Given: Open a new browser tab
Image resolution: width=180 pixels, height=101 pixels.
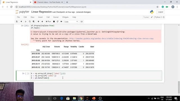Looking at the screenshot, I should pyautogui.click(x=67, y=2).
